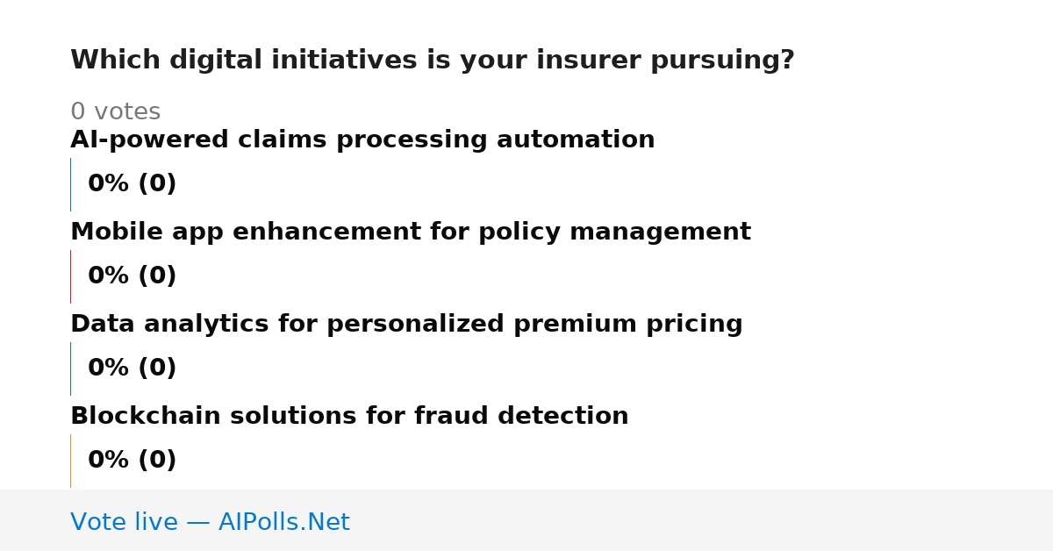Click the red result bar for Mobile app option
Viewport: 1053px width, 551px height.
pos(70,276)
